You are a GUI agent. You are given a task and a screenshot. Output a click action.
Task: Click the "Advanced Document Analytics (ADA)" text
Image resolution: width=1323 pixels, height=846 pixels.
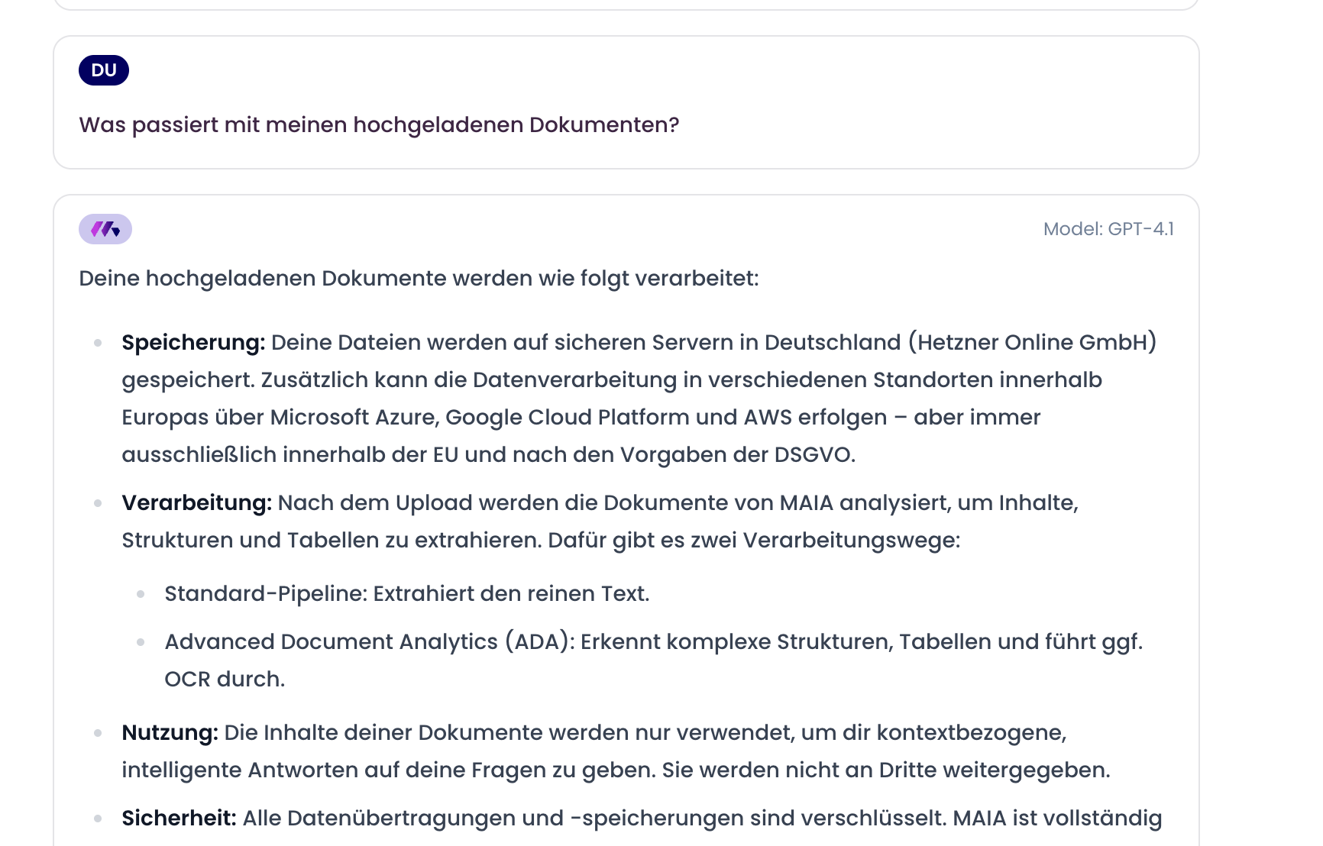(x=367, y=642)
